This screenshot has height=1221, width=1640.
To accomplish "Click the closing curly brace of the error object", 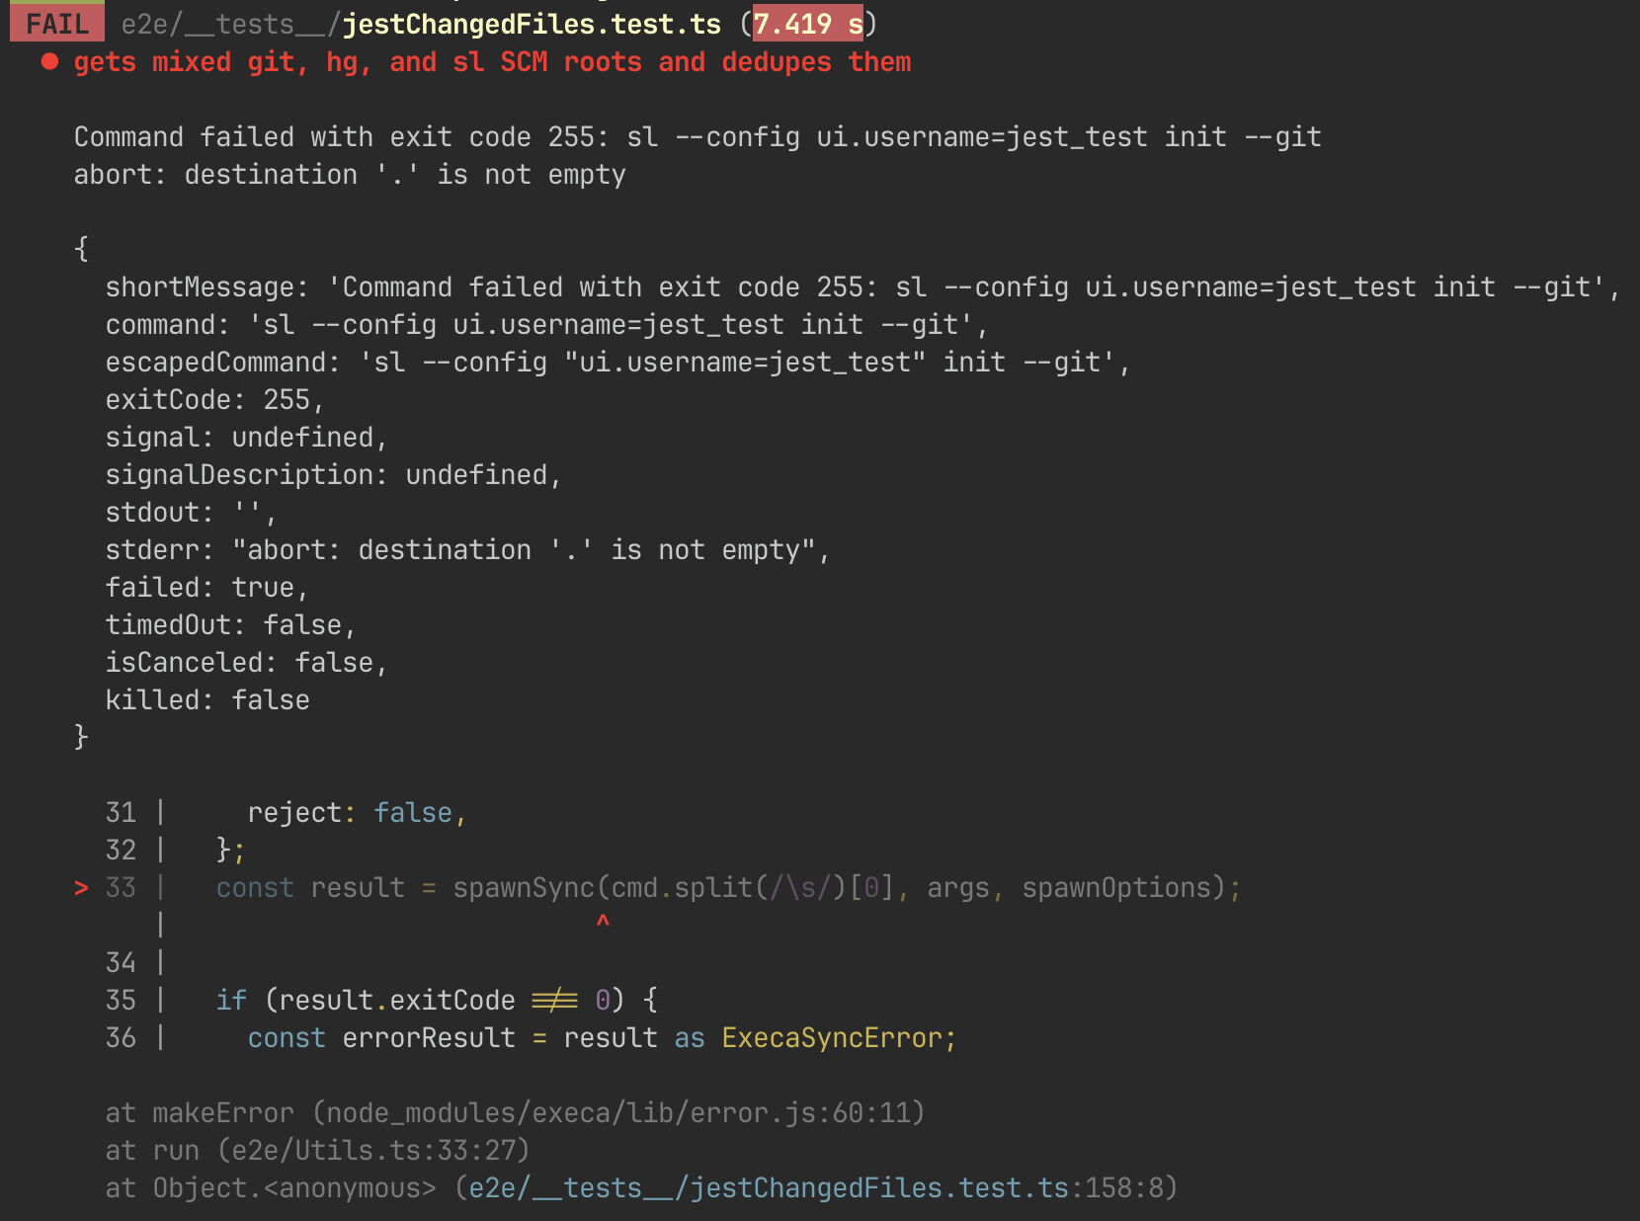I will pyautogui.click(x=81, y=737).
